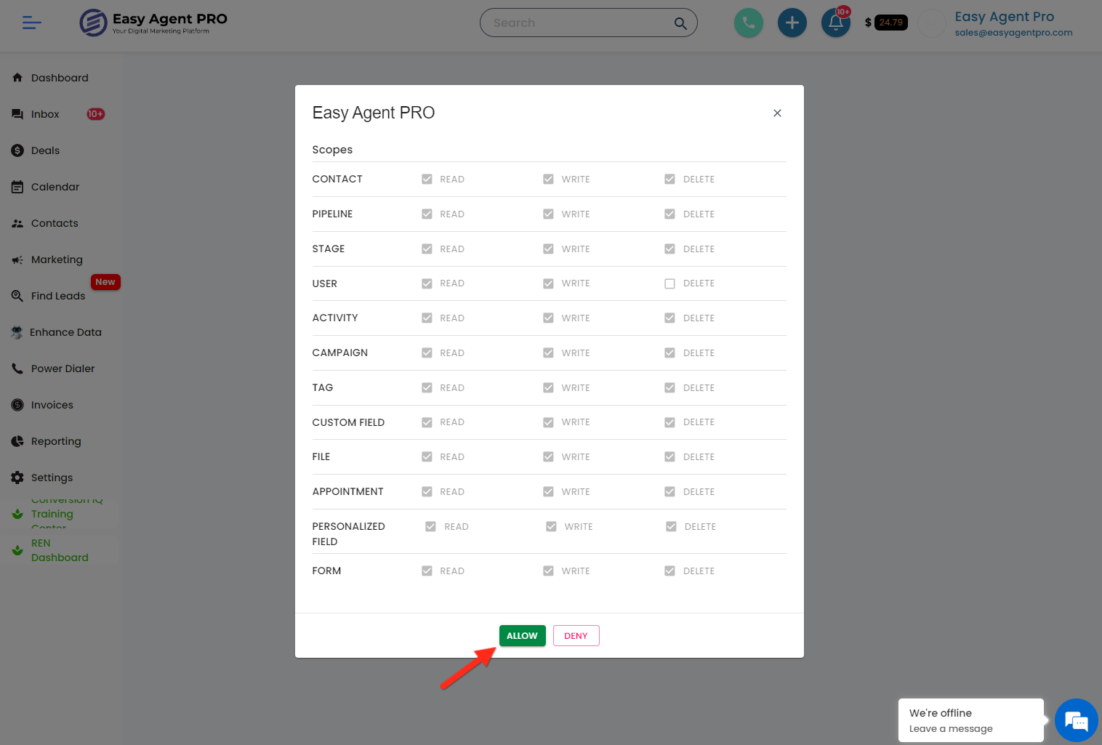
Task: Toggle FILE WRITE checkbox
Action: (x=548, y=456)
